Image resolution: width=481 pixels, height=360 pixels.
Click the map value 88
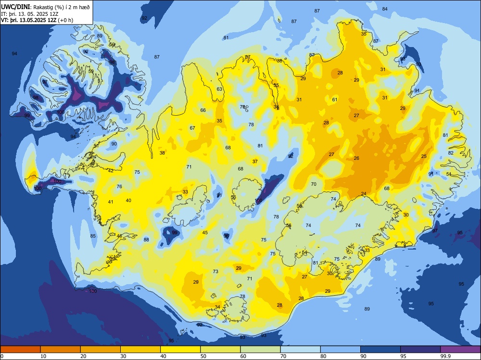click(x=146, y=240)
